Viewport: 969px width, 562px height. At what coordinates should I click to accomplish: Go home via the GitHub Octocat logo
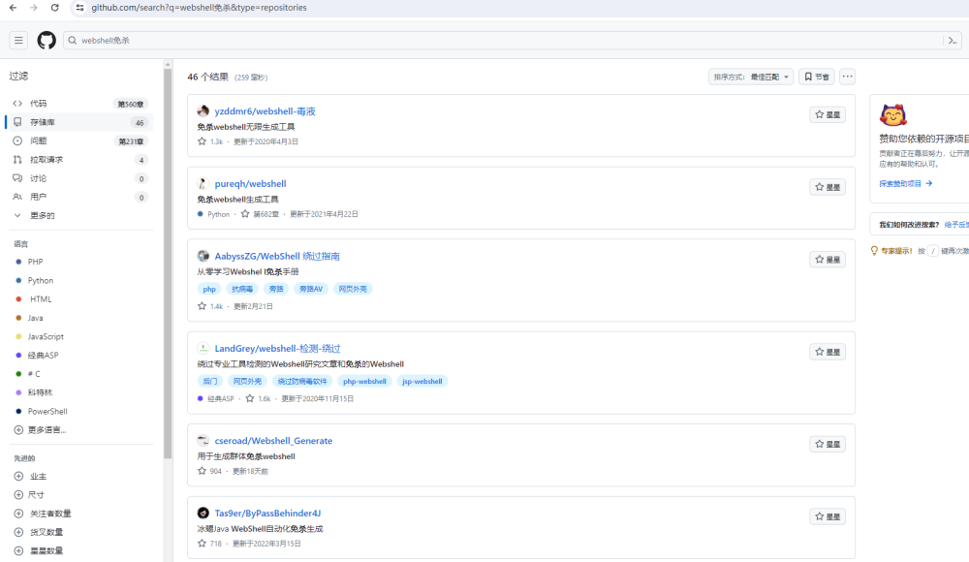[47, 40]
